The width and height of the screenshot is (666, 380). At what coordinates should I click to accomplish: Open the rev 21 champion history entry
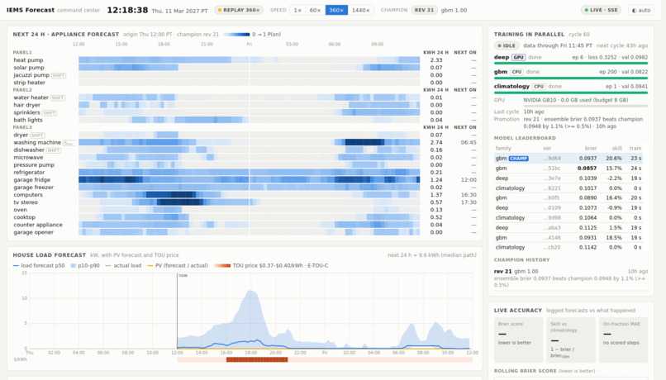[571, 278]
